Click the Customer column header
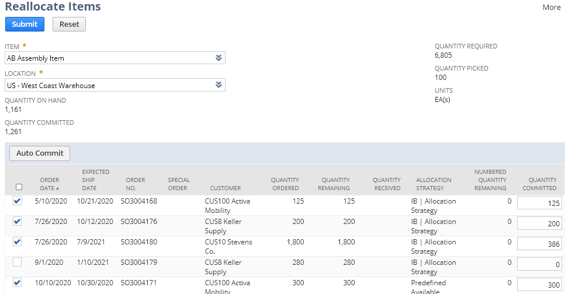This screenshot has width=565, height=294. (225, 188)
